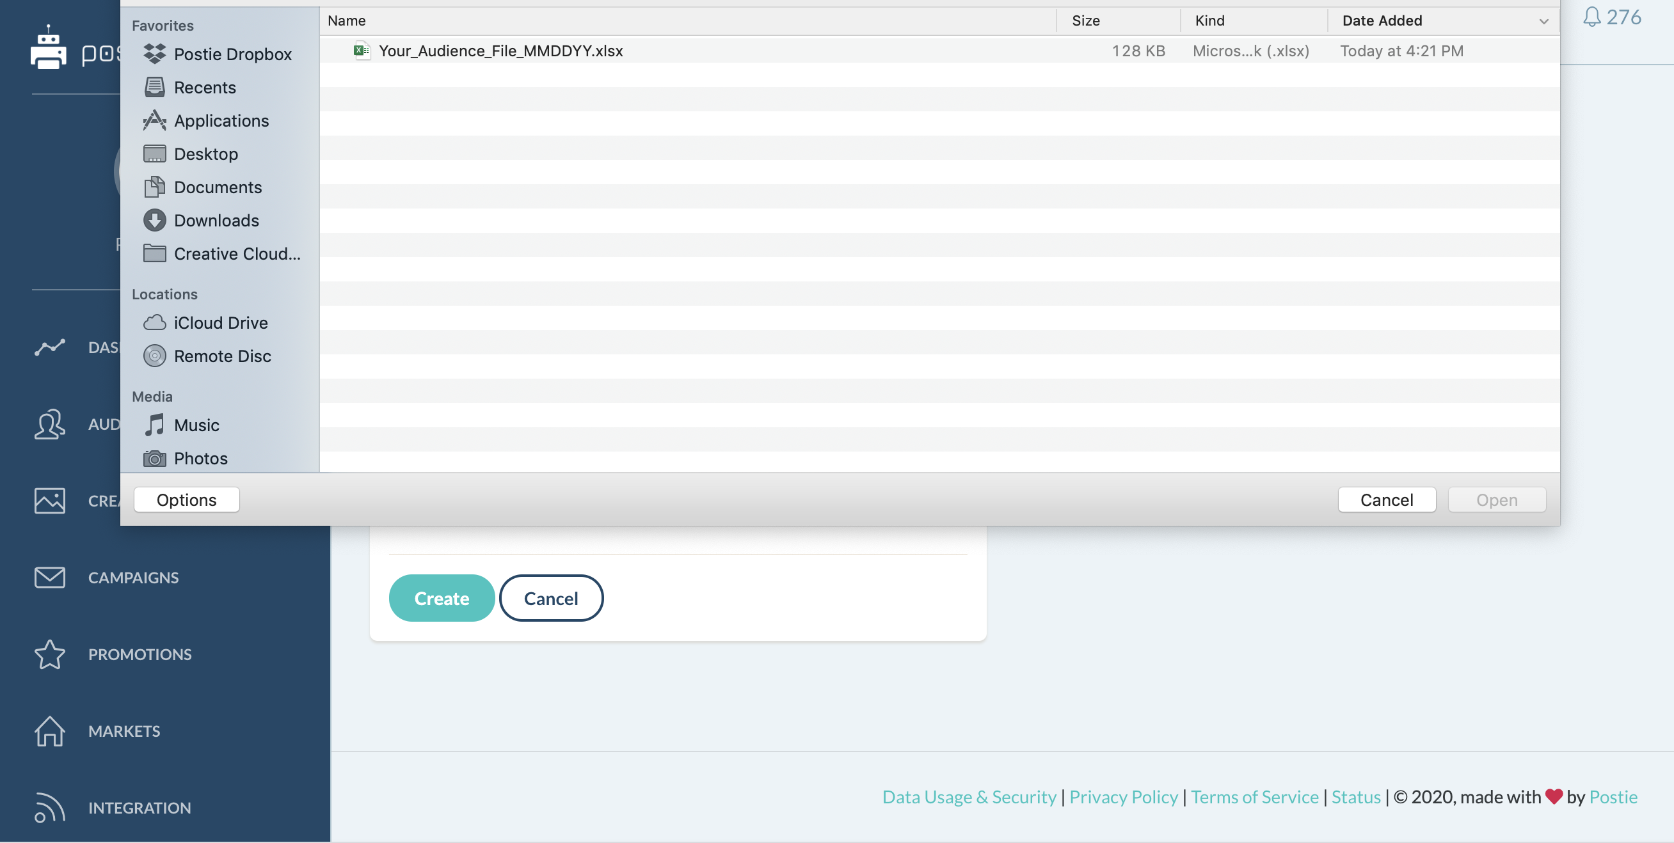Click the teal Create button
The height and width of the screenshot is (843, 1674).
click(x=442, y=598)
